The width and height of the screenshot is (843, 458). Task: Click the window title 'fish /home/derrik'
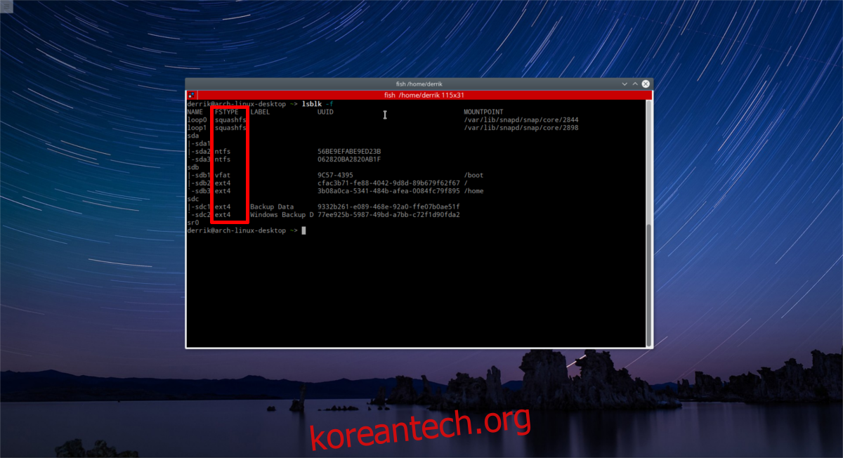(419, 84)
